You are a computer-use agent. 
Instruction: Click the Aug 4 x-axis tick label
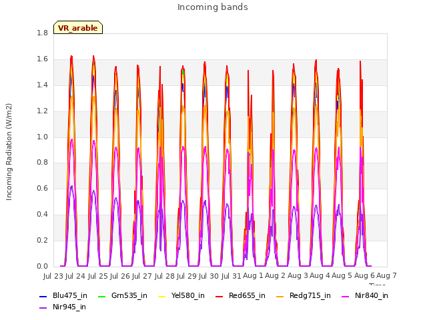tap(320, 276)
